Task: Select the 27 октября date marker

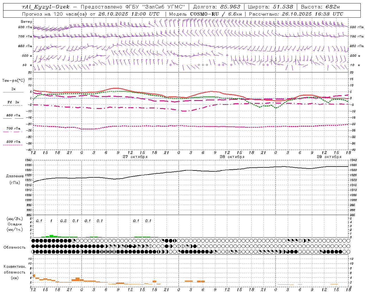Action: tap(135, 157)
